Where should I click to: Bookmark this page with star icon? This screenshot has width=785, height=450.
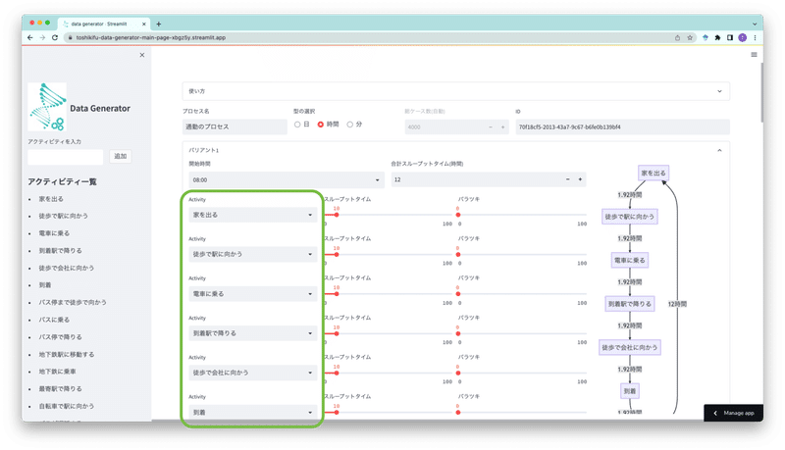tap(690, 37)
